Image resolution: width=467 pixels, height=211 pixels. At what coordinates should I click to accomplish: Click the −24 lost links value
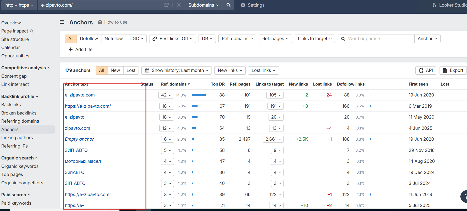pos(328,95)
